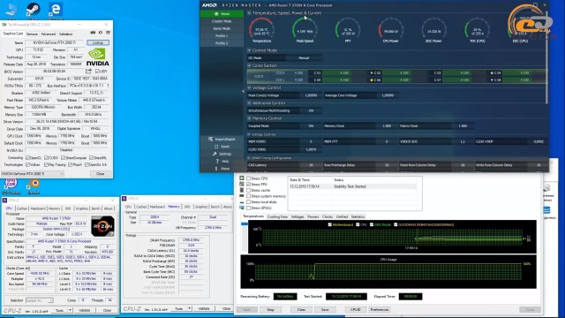This screenshot has width=565, height=318.
Task: Open Ryzen Master Settings wrench icon
Action: [x=215, y=154]
